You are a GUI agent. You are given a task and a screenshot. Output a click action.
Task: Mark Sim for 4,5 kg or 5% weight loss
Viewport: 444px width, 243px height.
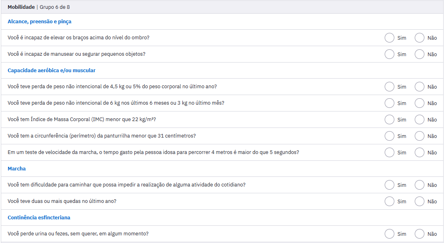(x=390, y=87)
